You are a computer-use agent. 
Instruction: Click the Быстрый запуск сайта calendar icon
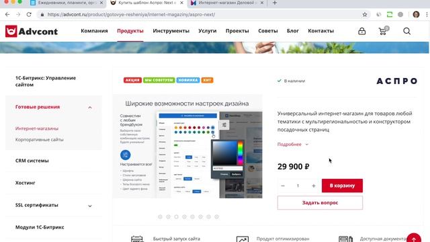tap(137, 239)
